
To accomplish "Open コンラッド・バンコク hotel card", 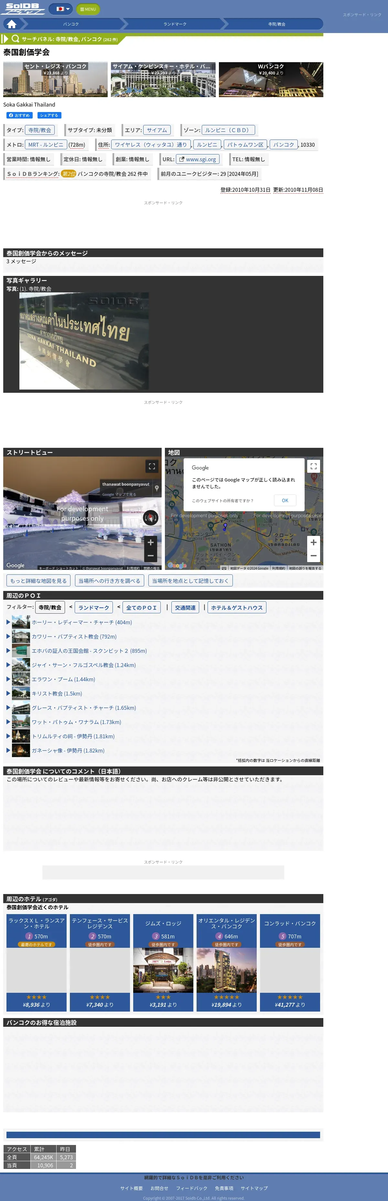I will click(290, 963).
